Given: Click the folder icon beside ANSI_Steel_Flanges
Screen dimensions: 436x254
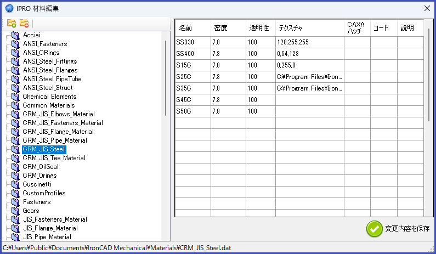Looking at the screenshot, I should 15,70.
